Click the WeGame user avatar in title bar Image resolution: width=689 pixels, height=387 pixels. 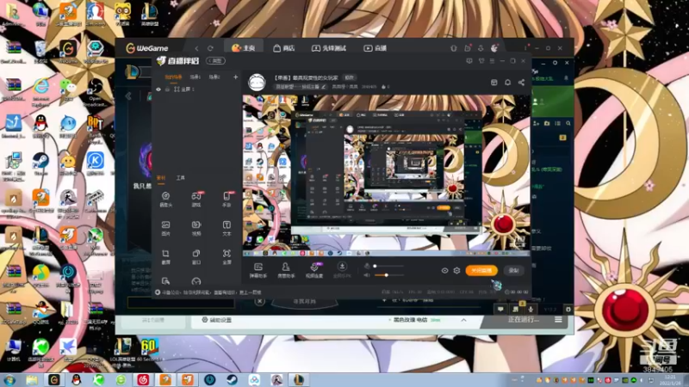494,48
